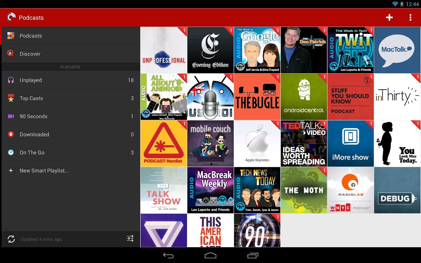Tap the Pocket Casts logo icon
Viewport: 421px width, 263px height.
(11, 18)
